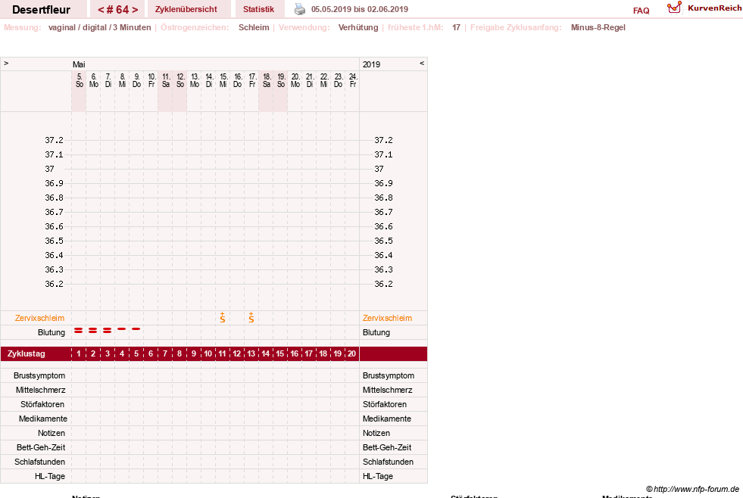Open the Statistik tab

pyautogui.click(x=258, y=9)
